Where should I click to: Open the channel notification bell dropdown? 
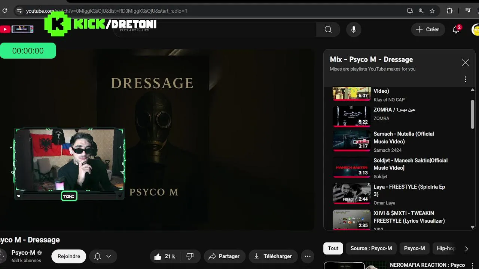pos(103,256)
